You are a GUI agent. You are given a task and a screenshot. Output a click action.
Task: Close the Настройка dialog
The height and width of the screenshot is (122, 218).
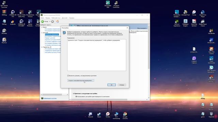pyautogui.click(x=127, y=28)
